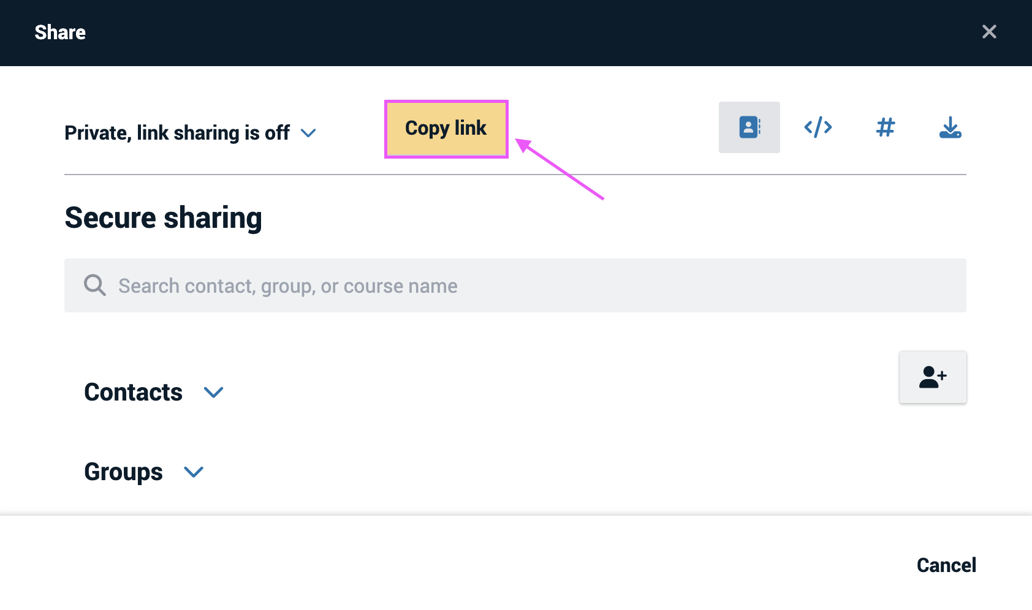Viewport: 1032px width, 610px height.
Task: Open the contacts sharing icon tab
Action: click(749, 127)
